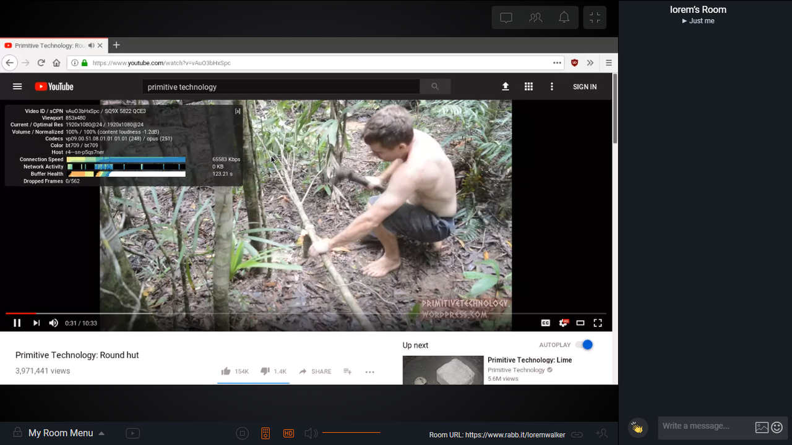Send a waving hand greeting
Image resolution: width=792 pixels, height=445 pixels.
coord(637,427)
